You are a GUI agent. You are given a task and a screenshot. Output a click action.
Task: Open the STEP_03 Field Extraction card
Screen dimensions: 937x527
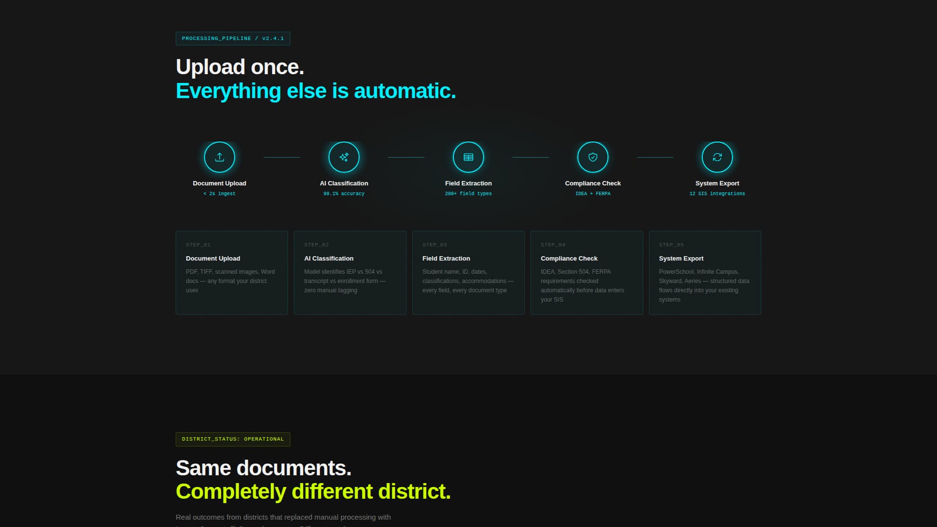[468, 273]
